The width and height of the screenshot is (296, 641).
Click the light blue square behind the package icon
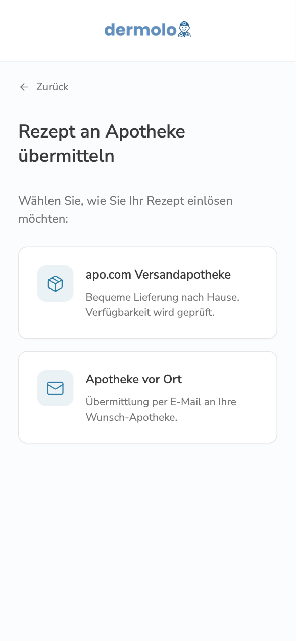[x=55, y=284]
